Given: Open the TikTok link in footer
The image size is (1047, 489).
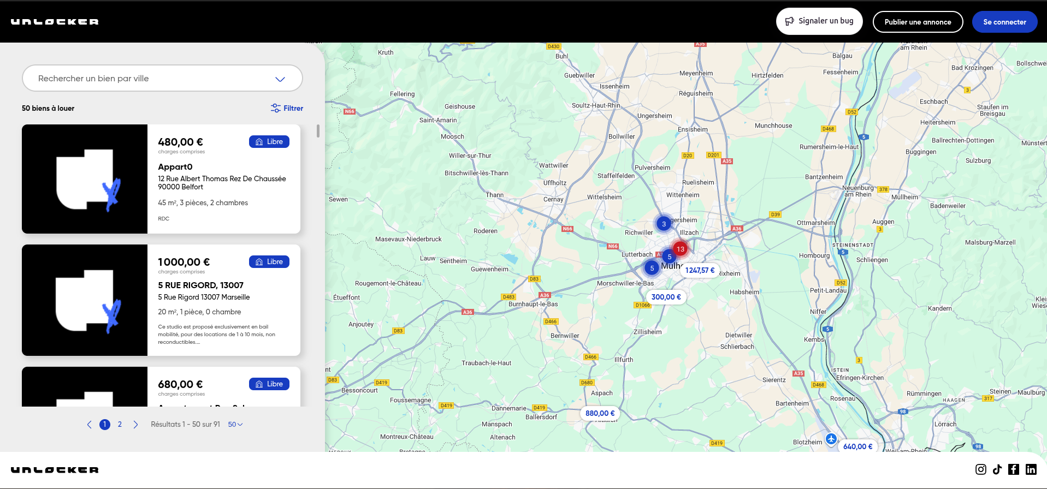Looking at the screenshot, I should (x=997, y=469).
